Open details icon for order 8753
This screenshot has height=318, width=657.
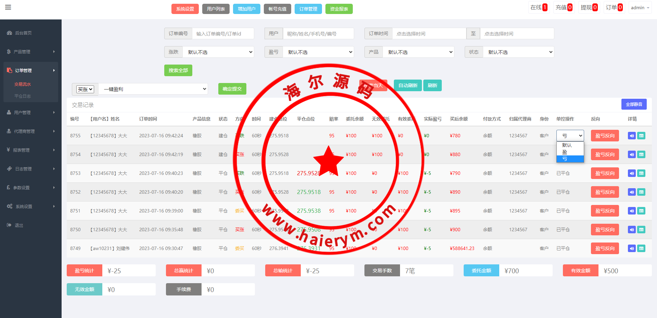[x=642, y=174]
